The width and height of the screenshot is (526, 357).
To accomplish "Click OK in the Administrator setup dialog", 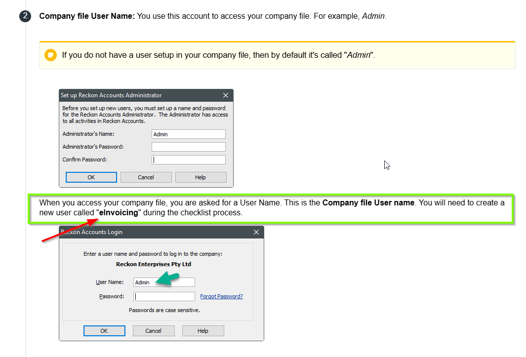I will point(91,177).
